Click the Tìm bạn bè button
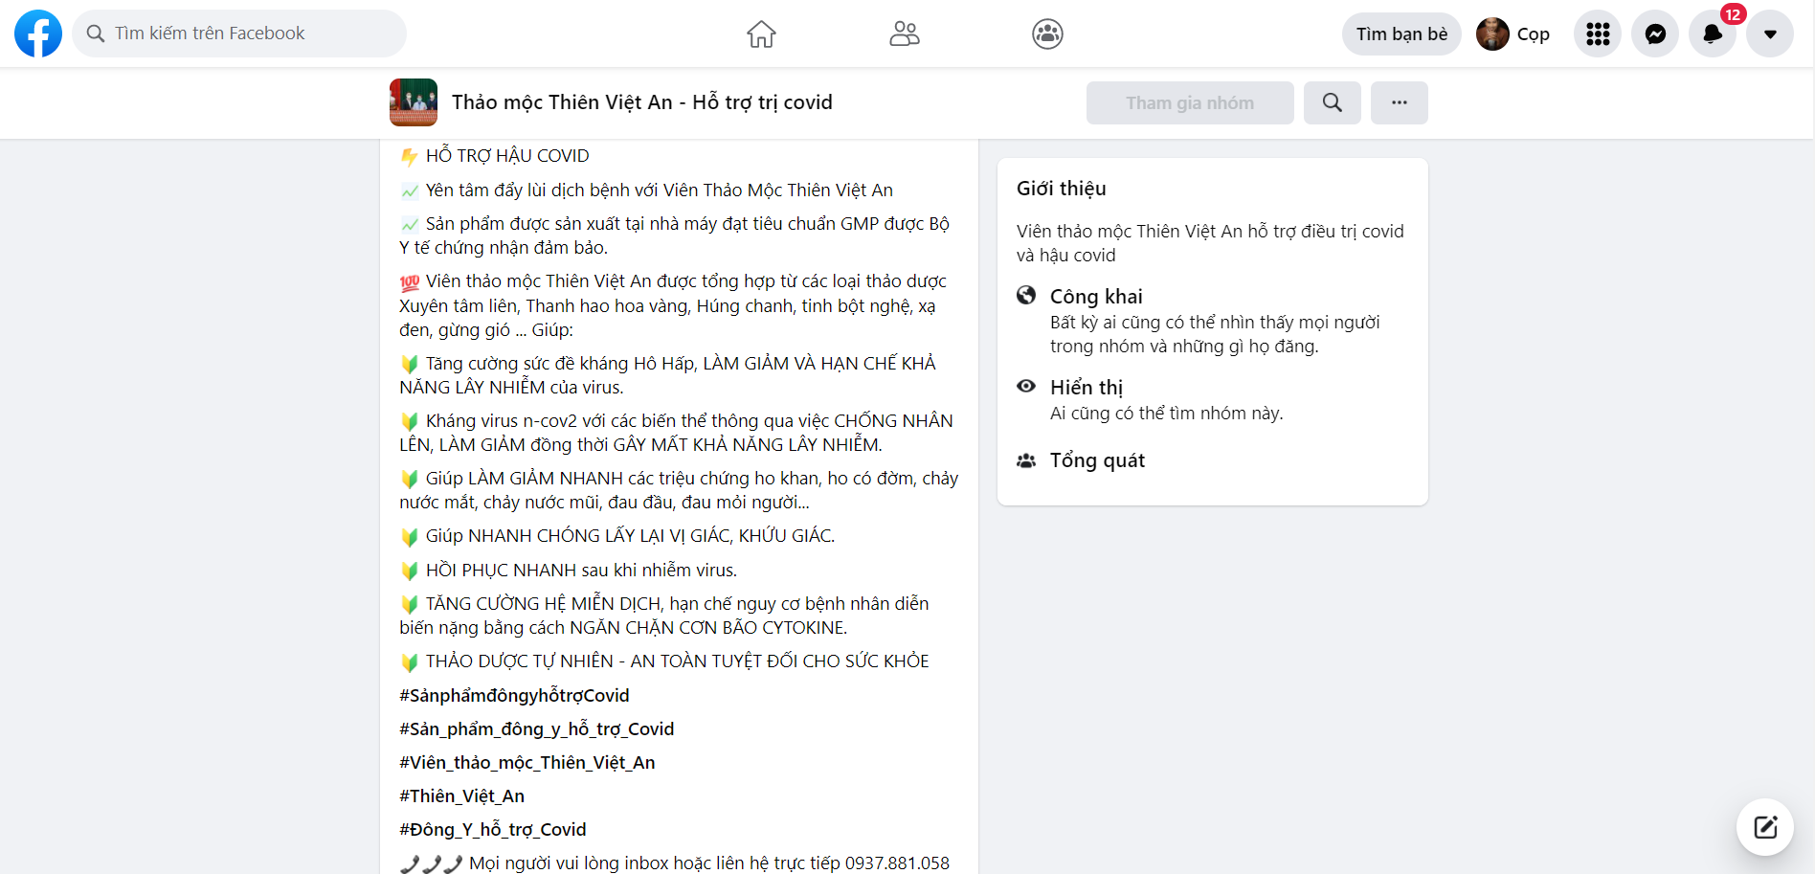 click(x=1401, y=34)
